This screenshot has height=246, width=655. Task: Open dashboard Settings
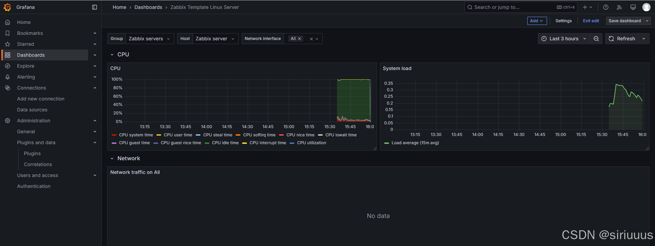(x=563, y=21)
